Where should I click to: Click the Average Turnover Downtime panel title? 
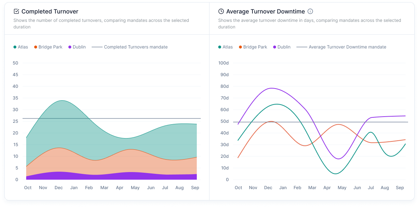pyautogui.click(x=265, y=12)
